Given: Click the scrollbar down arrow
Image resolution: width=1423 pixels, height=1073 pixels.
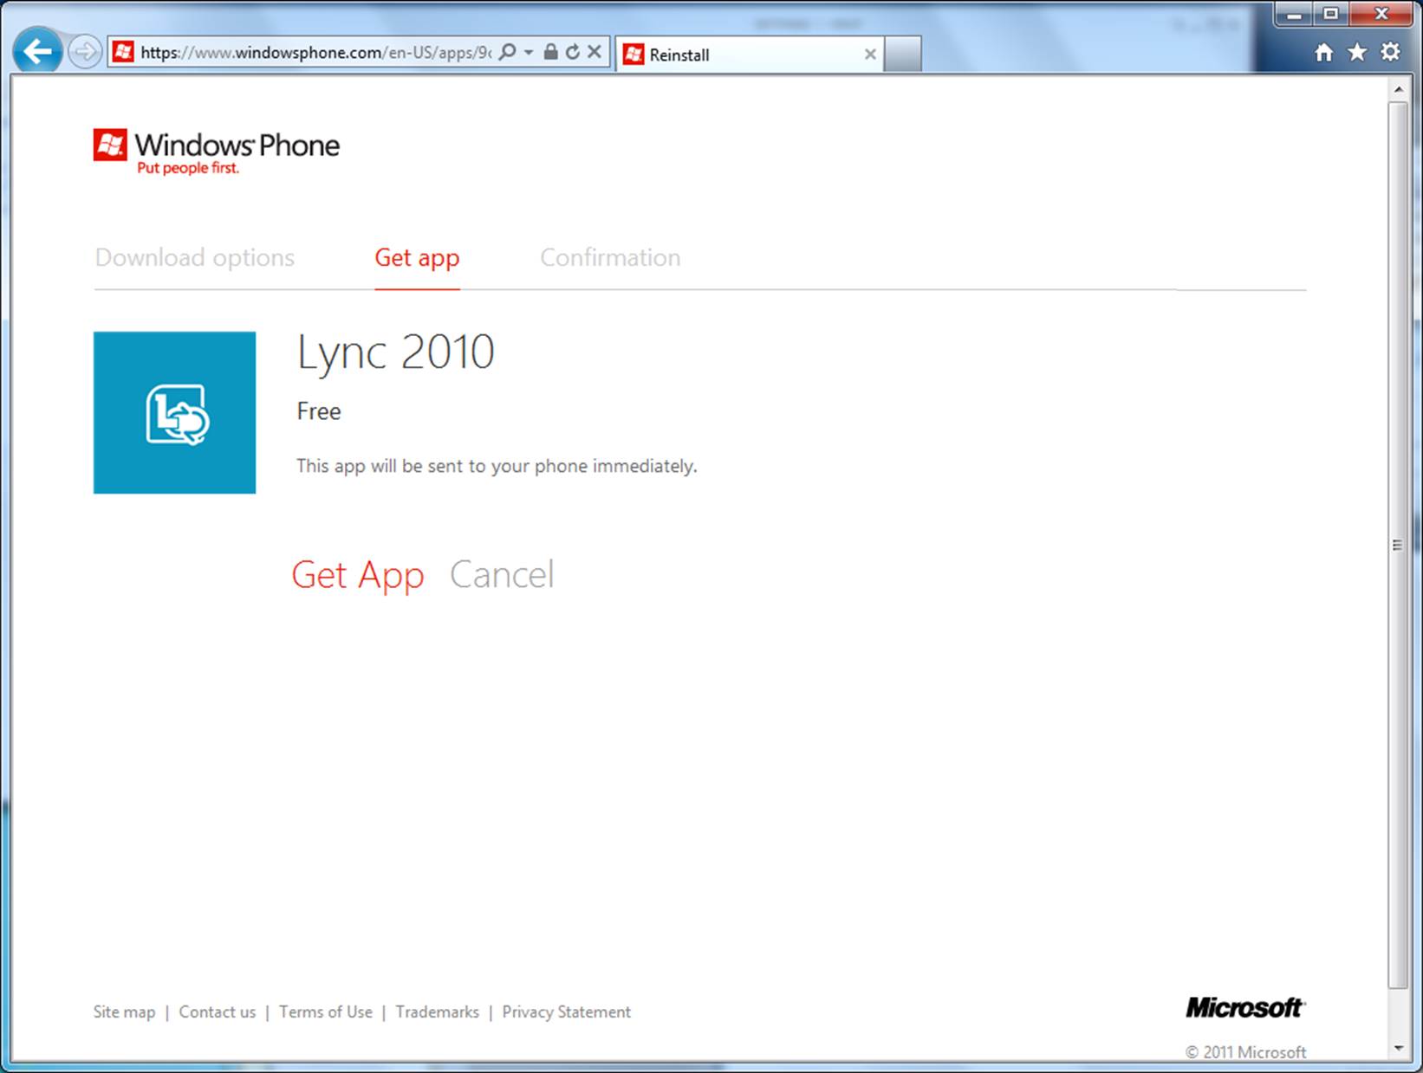Looking at the screenshot, I should 1398,1048.
